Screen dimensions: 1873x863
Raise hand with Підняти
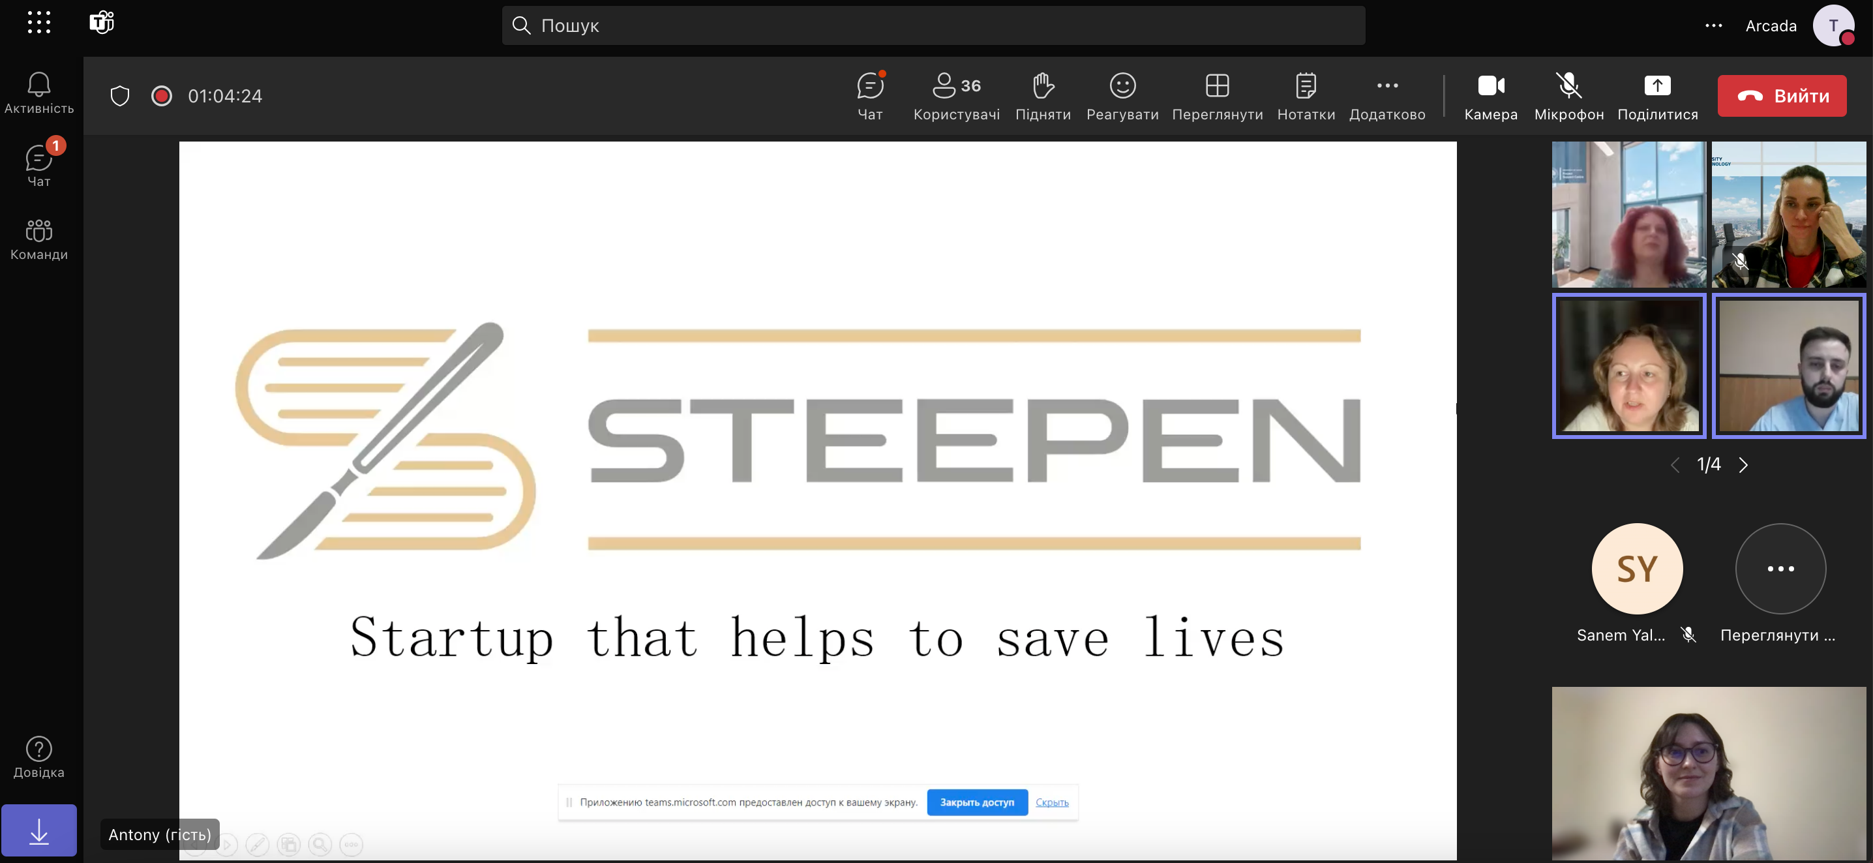(x=1043, y=96)
